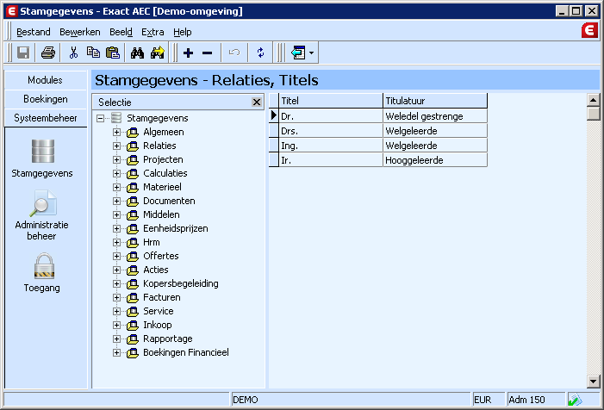Switch to the Boekingen sidebar tab
The height and width of the screenshot is (410, 604).
click(x=46, y=99)
